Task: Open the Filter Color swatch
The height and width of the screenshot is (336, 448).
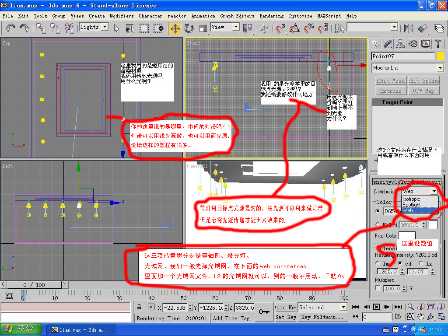Action: pos(406,236)
